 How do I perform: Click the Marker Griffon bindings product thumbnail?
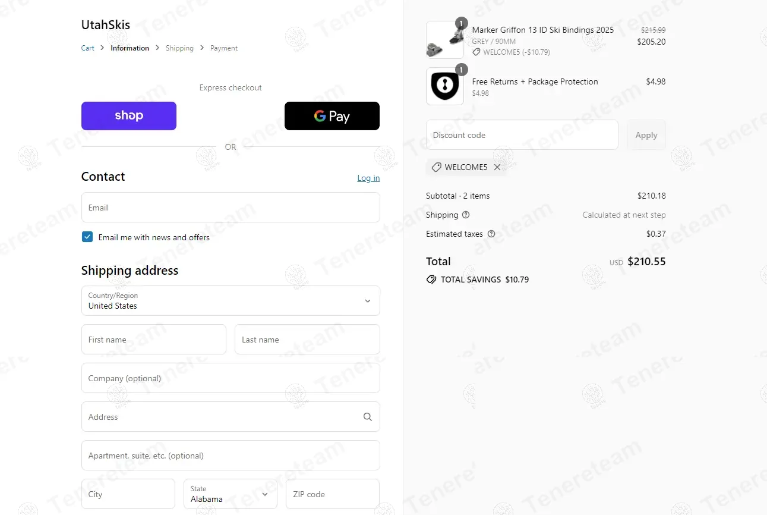pos(445,40)
